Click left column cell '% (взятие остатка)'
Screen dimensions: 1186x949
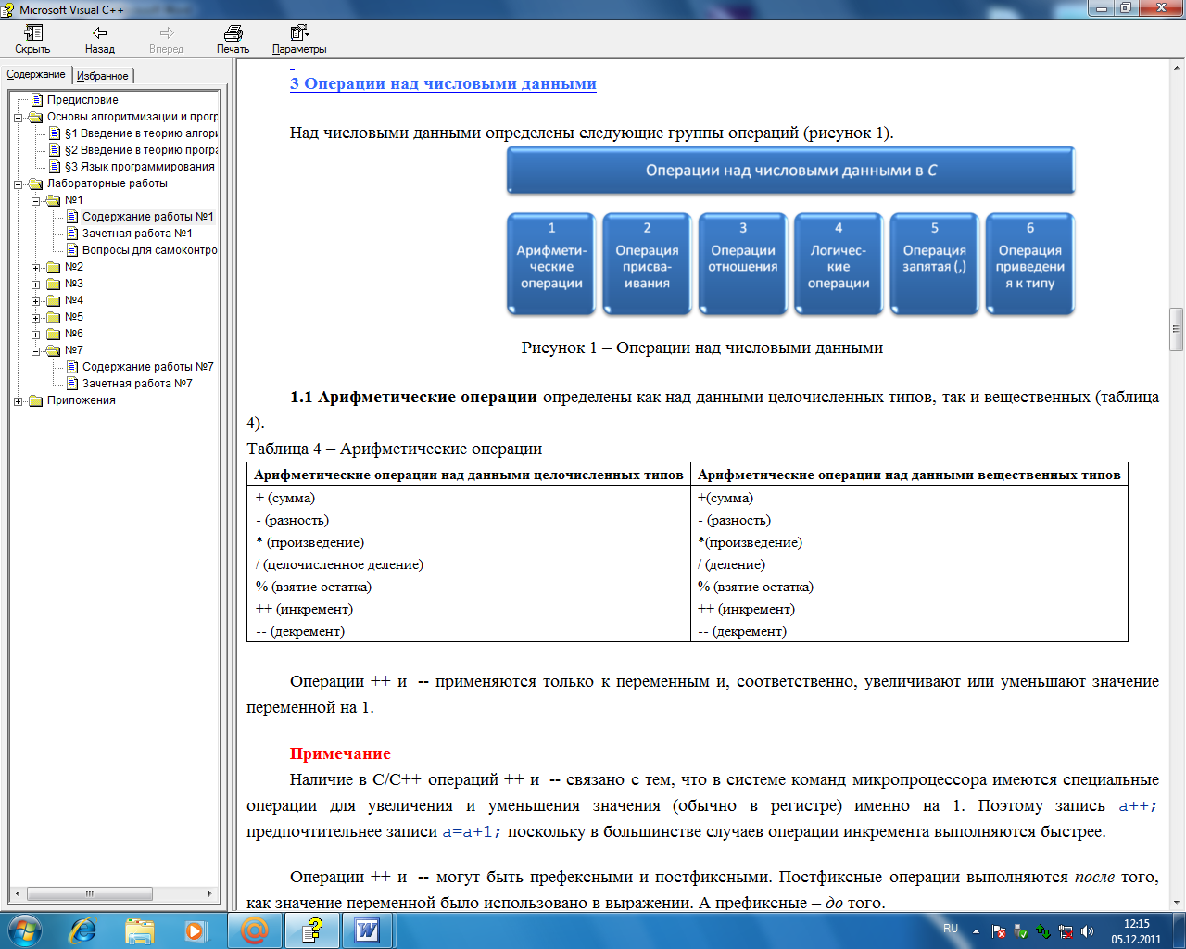coord(313,587)
